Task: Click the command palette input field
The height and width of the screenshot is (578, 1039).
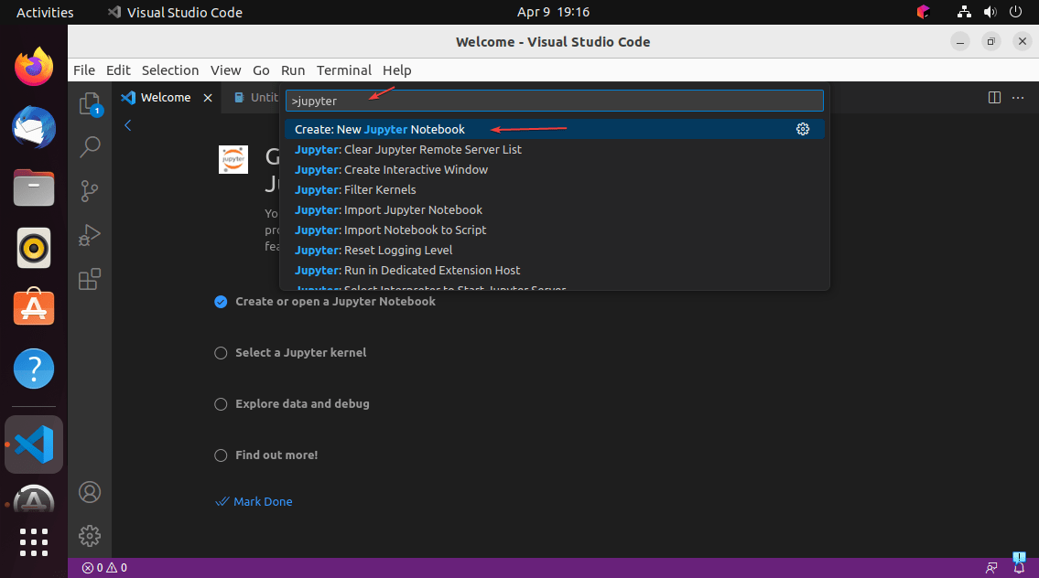Action: [555, 101]
